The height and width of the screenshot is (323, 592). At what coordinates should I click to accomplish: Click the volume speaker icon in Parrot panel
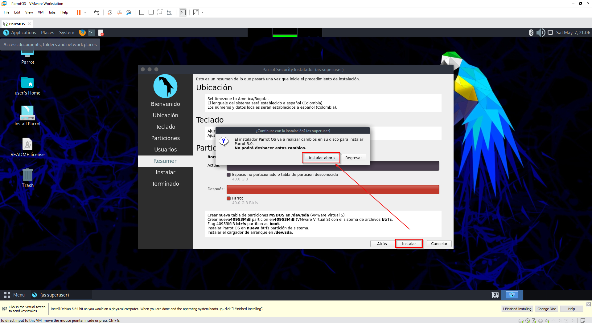pyautogui.click(x=541, y=33)
